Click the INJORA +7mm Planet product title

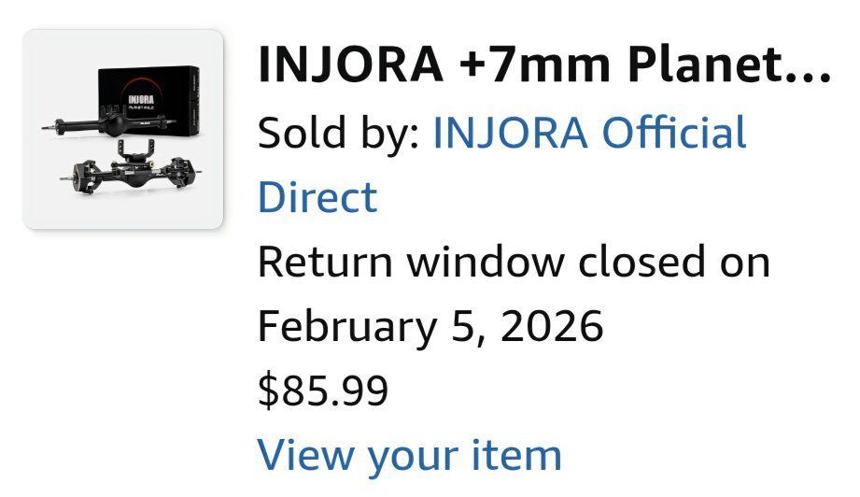tap(543, 64)
